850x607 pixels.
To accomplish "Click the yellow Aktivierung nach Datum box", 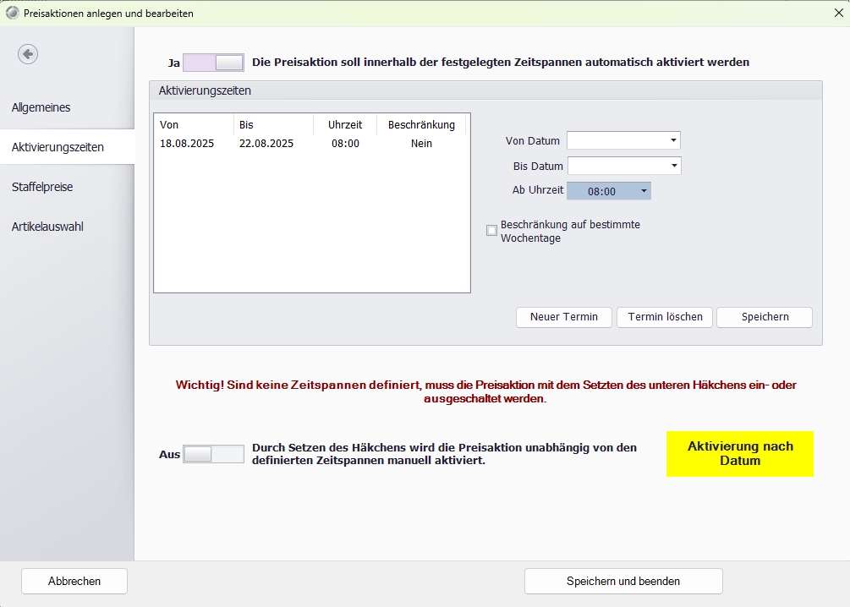I will click(x=739, y=454).
